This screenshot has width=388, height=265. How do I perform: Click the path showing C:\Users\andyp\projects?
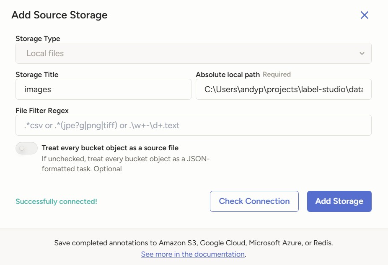point(283,89)
